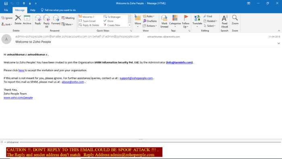The image size is (282, 159).
Task: Open the Actions dropdown
Action: coord(150,26)
